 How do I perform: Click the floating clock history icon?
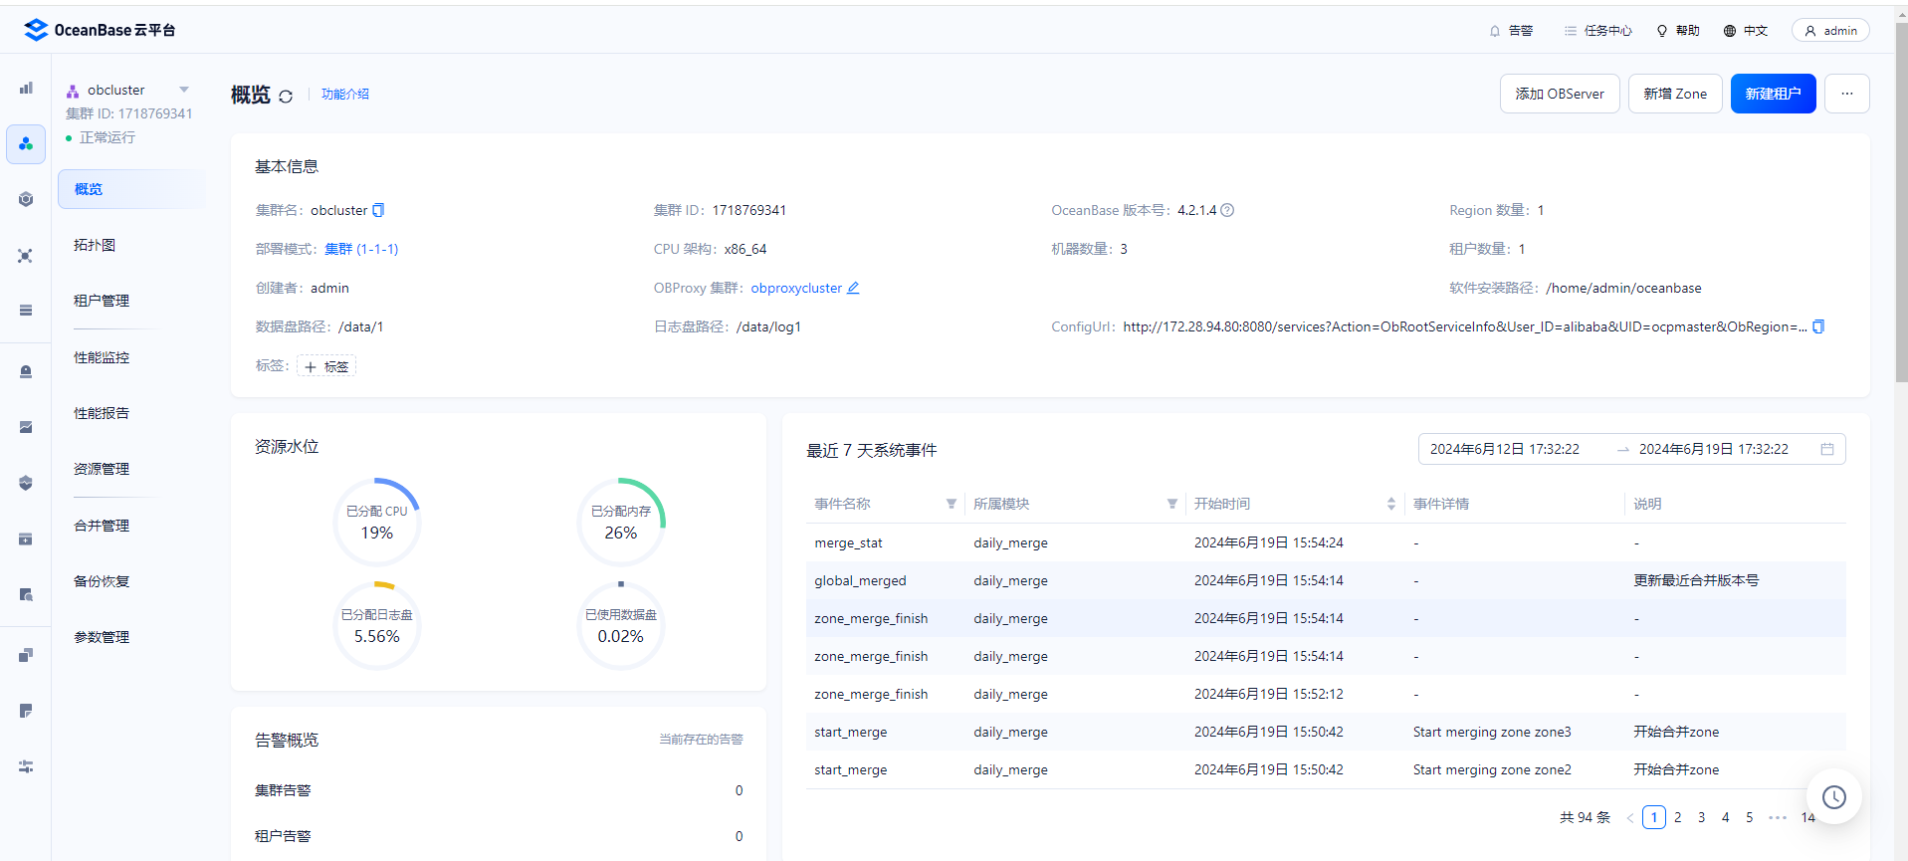1833,796
